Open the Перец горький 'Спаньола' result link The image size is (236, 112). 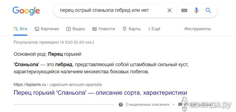click(100, 93)
